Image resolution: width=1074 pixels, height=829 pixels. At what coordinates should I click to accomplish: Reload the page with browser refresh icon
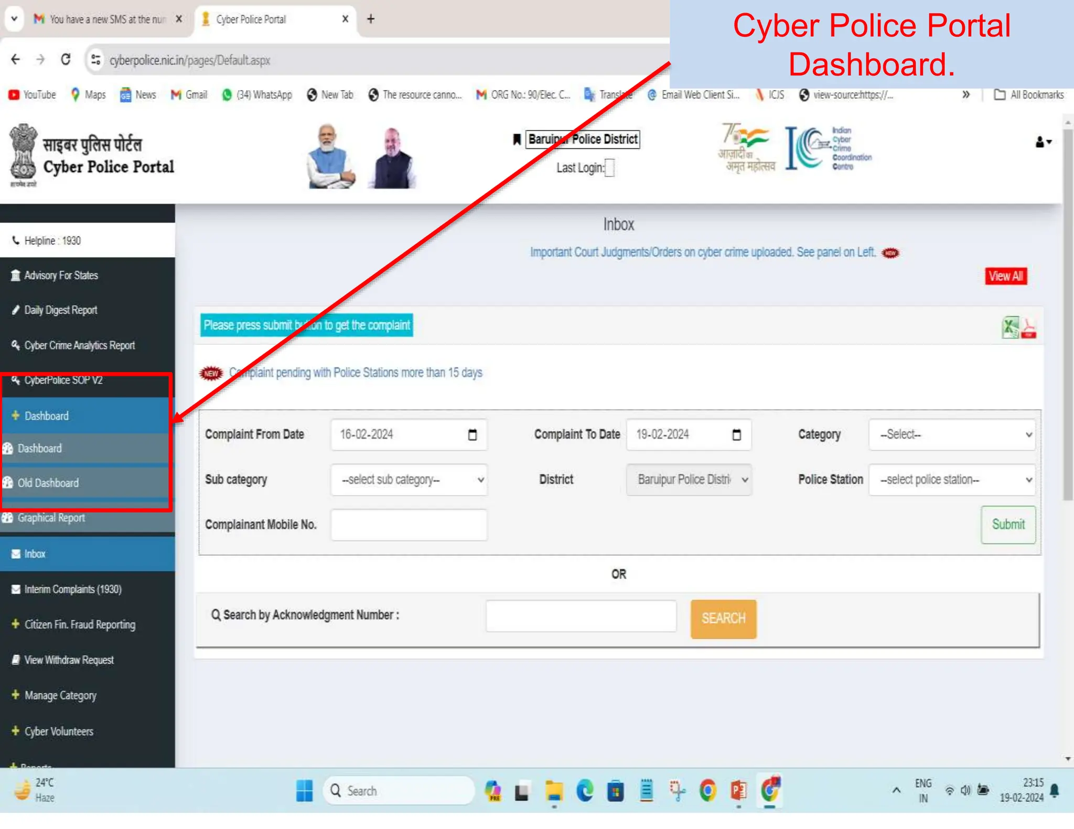pyautogui.click(x=66, y=60)
